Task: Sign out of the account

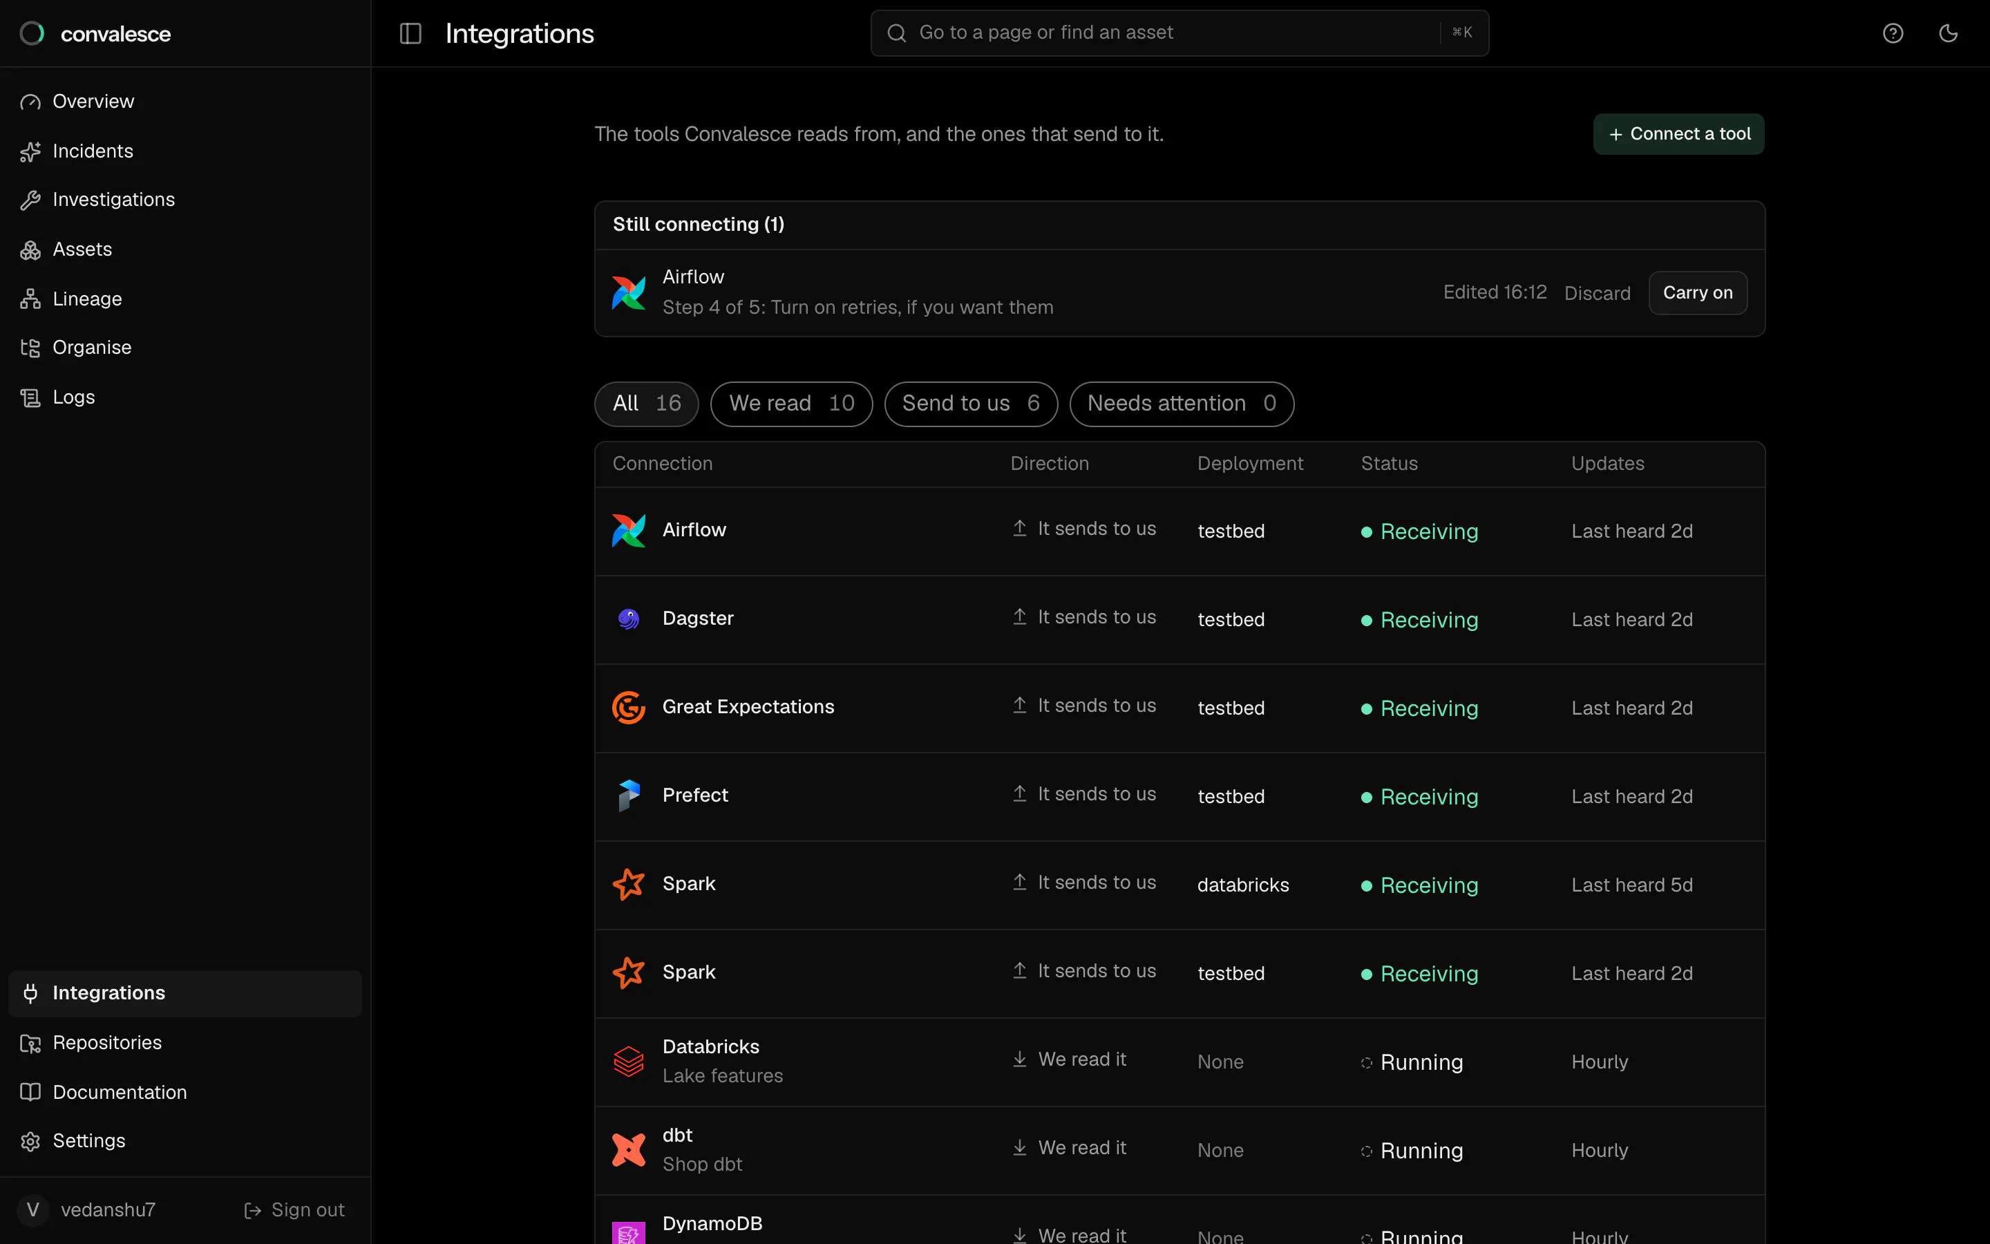Action: [294, 1210]
